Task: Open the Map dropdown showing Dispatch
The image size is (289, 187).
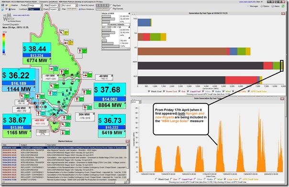Action: click(55, 5)
